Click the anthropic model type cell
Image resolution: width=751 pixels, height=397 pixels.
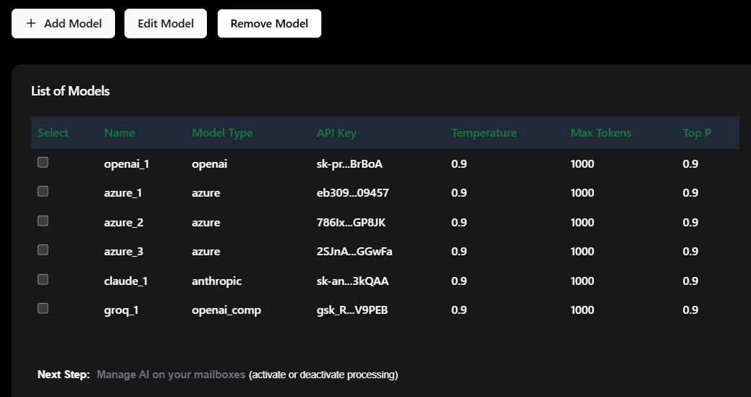click(x=216, y=281)
